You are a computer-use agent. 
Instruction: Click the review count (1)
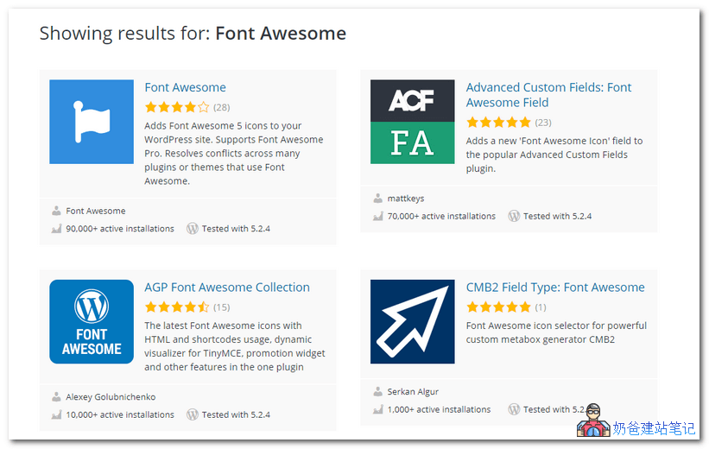coord(541,307)
